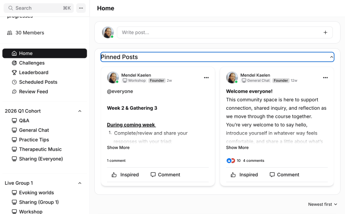Open Scheduled Posts in sidebar
Image resolution: width=345 pixels, height=214 pixels.
[x=38, y=82]
